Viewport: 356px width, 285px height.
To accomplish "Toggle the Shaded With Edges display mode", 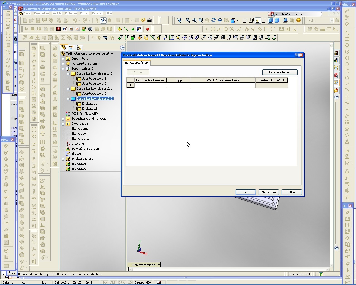I will pyautogui.click(x=271, y=20).
